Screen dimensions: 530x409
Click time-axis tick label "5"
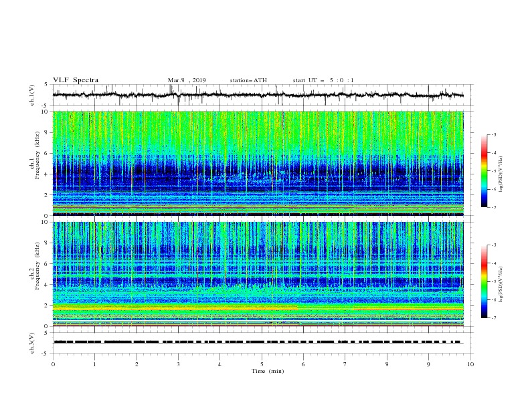click(x=262, y=364)
